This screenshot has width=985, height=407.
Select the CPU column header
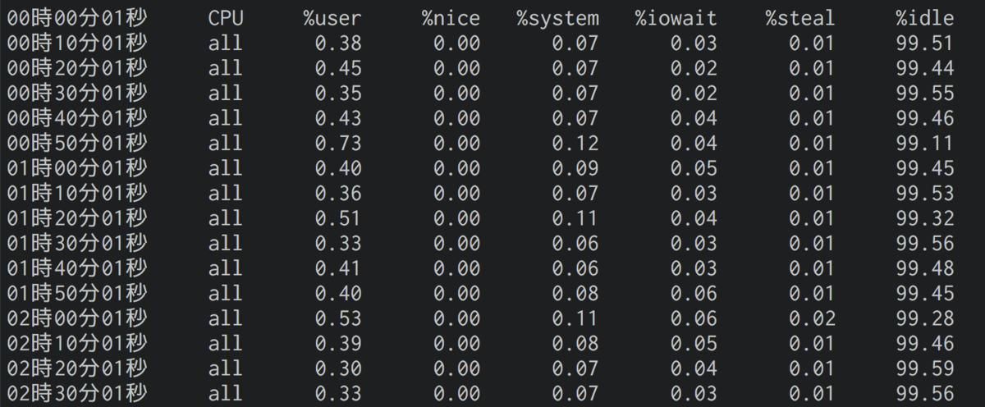pos(226,18)
